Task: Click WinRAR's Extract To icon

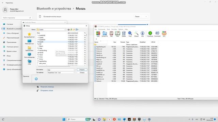Action: coord(105,34)
